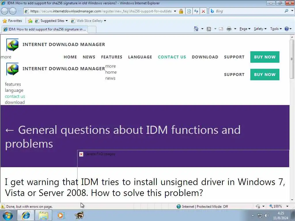295x221 pixels.
Task: Click the top IDM globe logo
Action: click(x=12, y=45)
